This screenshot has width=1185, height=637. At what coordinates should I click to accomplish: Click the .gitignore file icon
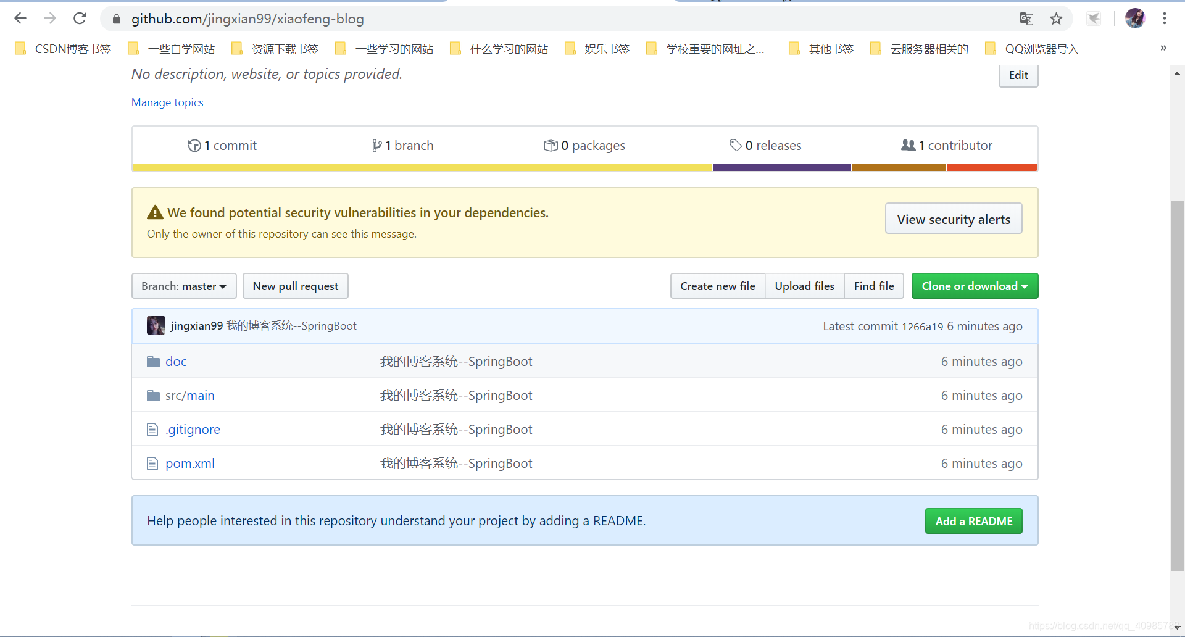(x=152, y=430)
